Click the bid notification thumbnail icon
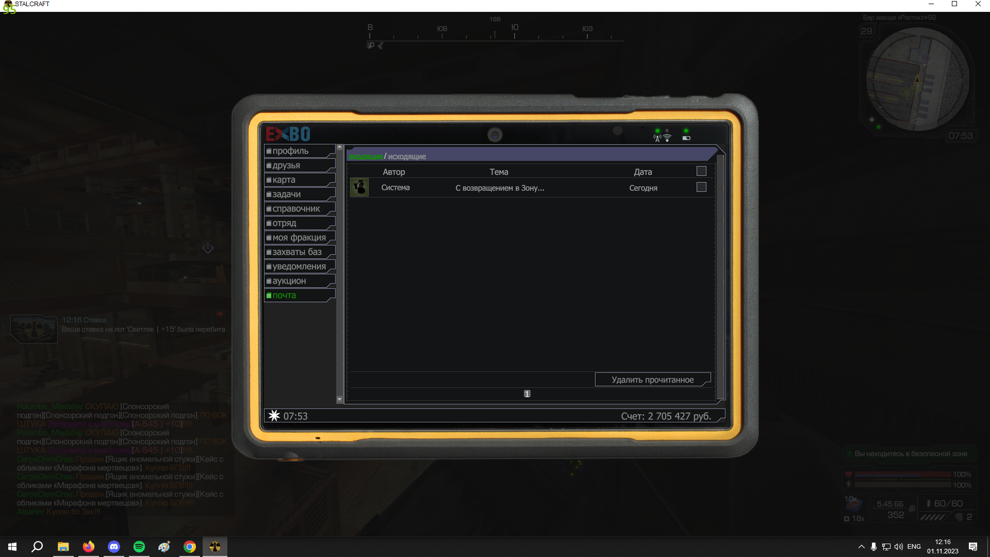The image size is (990, 557). 34,329
